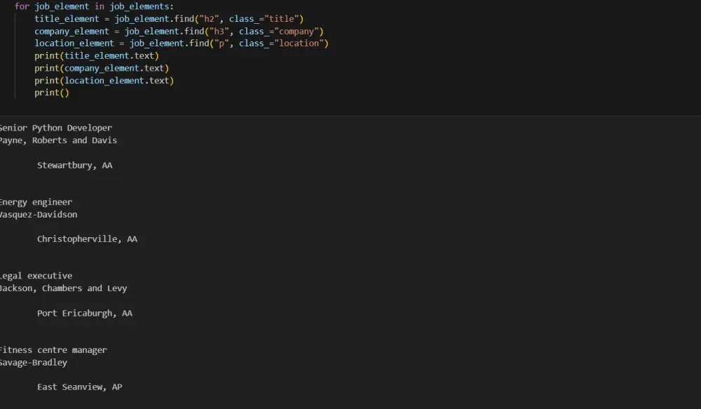The width and height of the screenshot is (701, 409).
Task: Click output text 'East Seanview, AP'
Action: click(x=80, y=387)
